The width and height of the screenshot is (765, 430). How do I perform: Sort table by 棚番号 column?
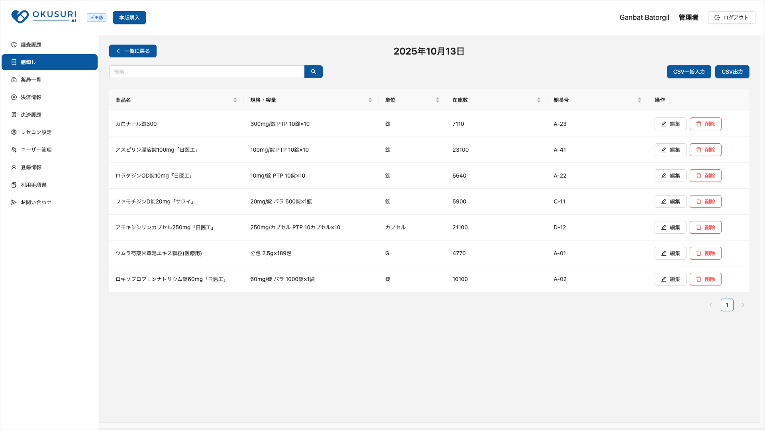[639, 100]
